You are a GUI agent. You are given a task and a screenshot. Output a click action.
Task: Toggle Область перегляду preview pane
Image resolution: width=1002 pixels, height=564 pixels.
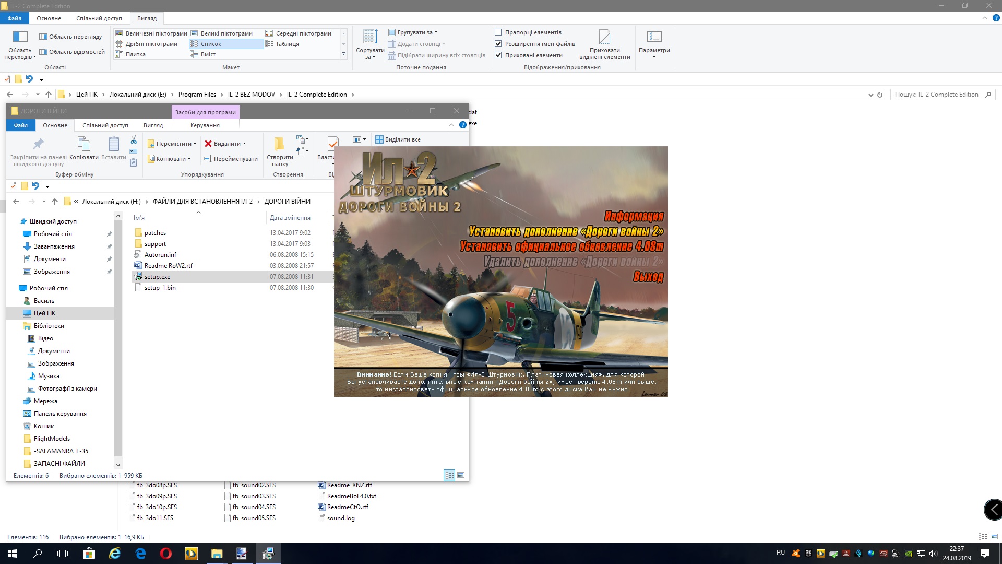(x=70, y=37)
